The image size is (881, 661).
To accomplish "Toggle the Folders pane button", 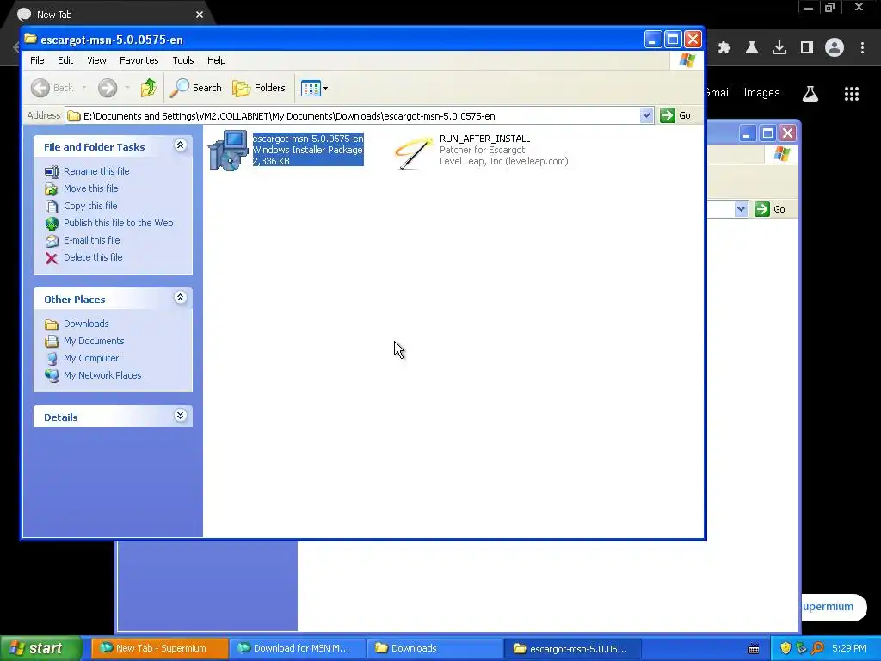I will pyautogui.click(x=259, y=88).
